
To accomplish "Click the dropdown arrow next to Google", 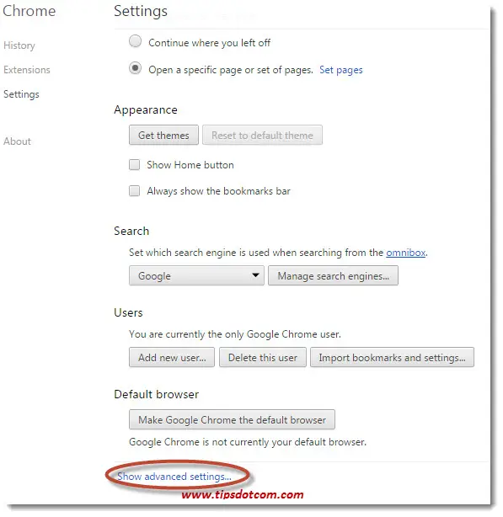I will (x=255, y=275).
